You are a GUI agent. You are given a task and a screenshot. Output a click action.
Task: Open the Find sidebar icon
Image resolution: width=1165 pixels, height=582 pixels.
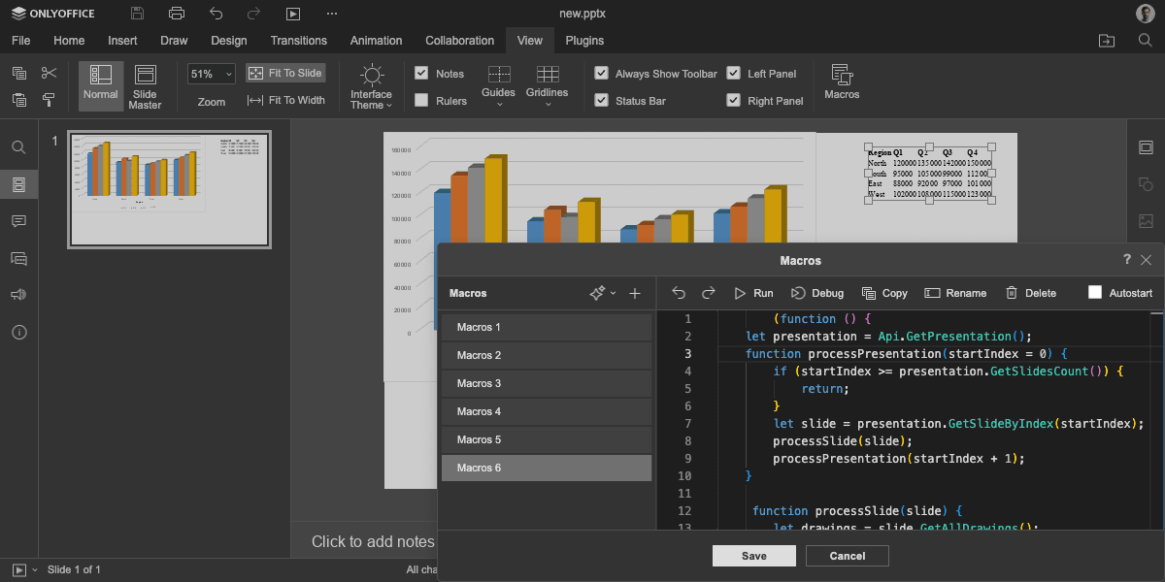click(x=18, y=147)
